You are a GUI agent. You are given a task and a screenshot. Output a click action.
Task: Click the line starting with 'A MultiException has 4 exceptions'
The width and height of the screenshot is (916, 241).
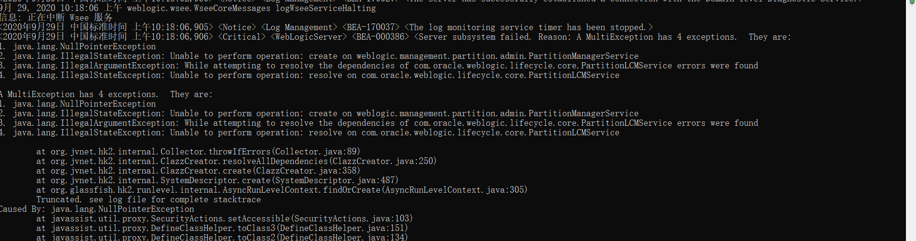[x=106, y=94]
